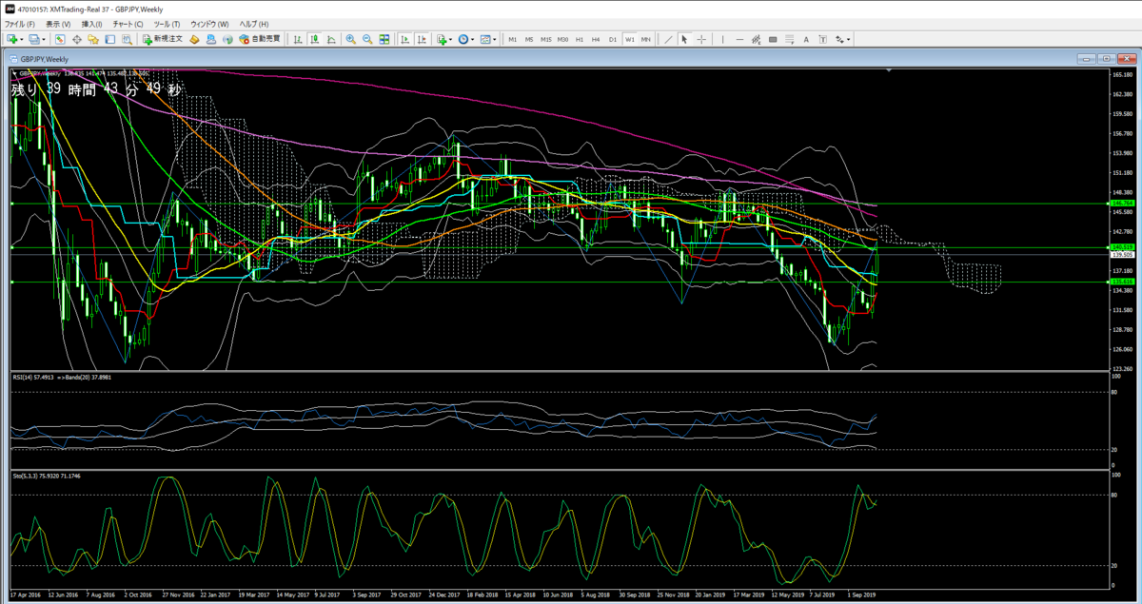Image resolution: width=1142 pixels, height=604 pixels.
Task: Select the M30 timeframe button
Action: pyautogui.click(x=562, y=39)
